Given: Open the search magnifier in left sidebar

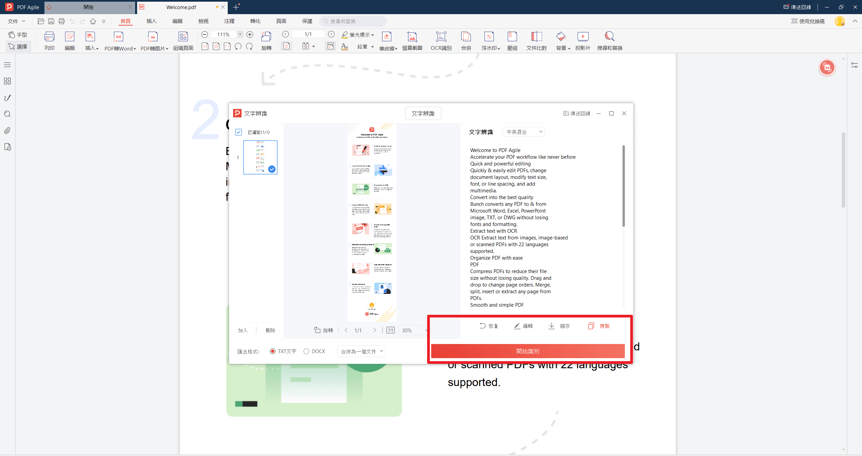Looking at the screenshot, I should pyautogui.click(x=7, y=114).
